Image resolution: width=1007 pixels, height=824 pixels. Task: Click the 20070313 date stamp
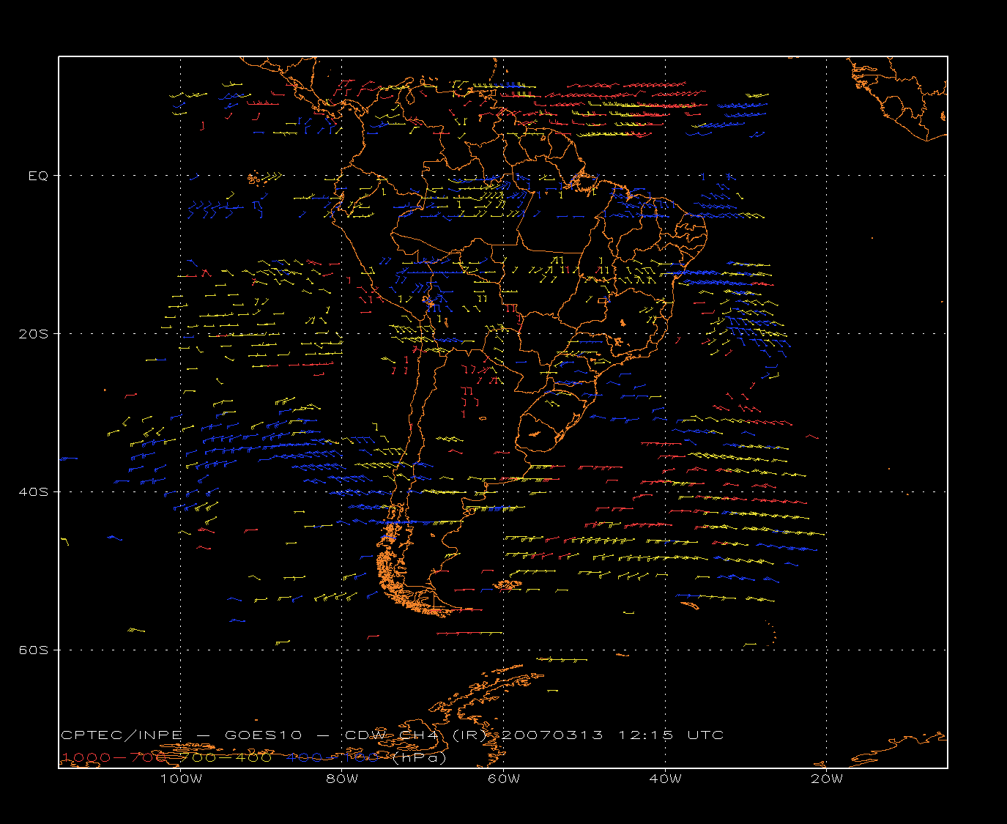coord(552,735)
